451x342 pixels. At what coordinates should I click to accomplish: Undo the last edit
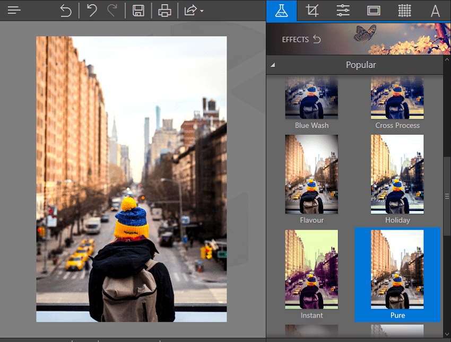(92, 11)
